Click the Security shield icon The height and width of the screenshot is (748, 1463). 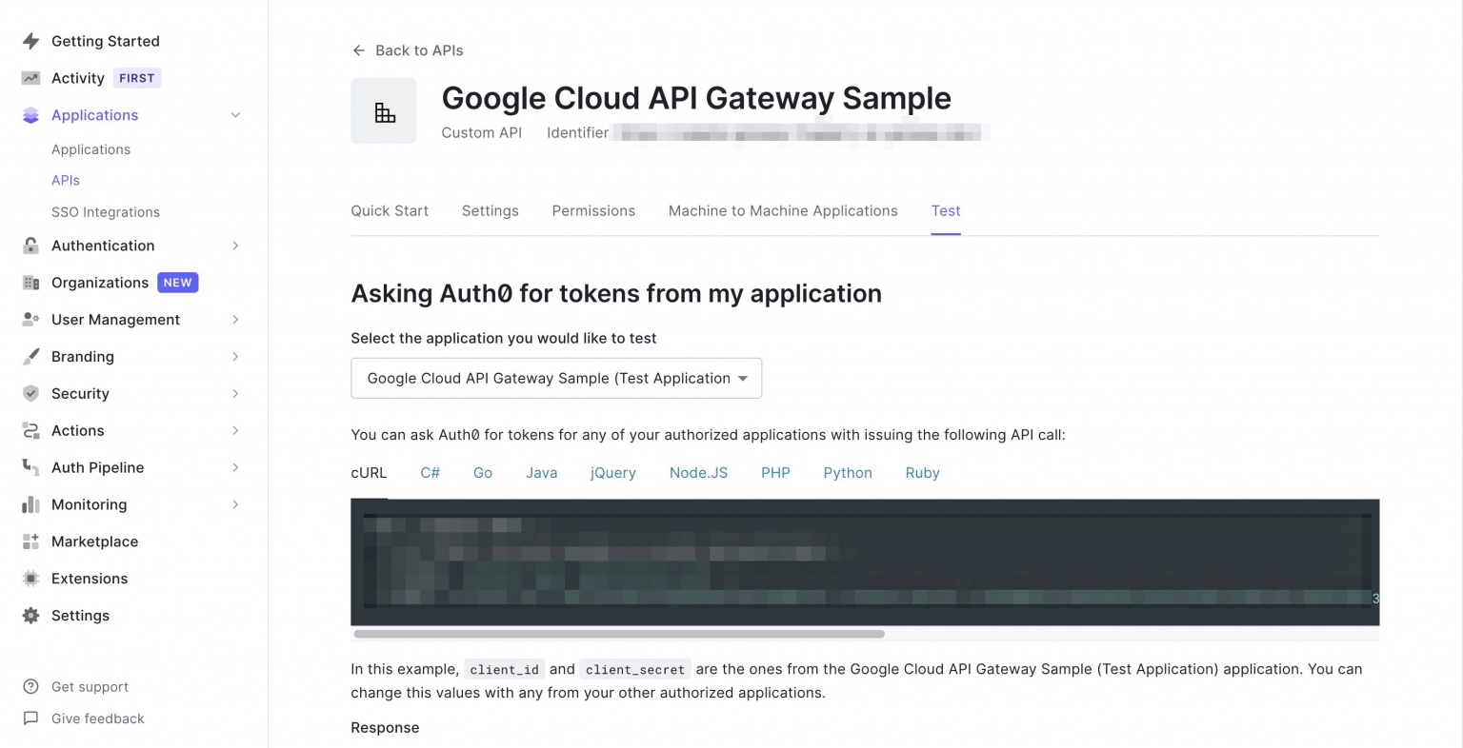[30, 393]
